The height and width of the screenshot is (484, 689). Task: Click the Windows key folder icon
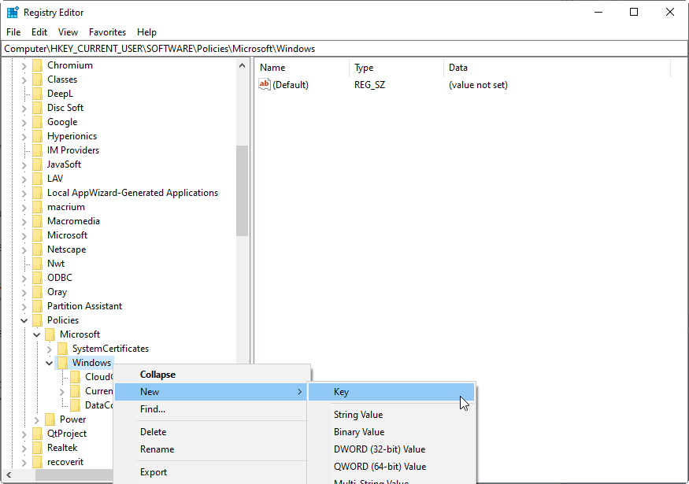click(x=63, y=363)
